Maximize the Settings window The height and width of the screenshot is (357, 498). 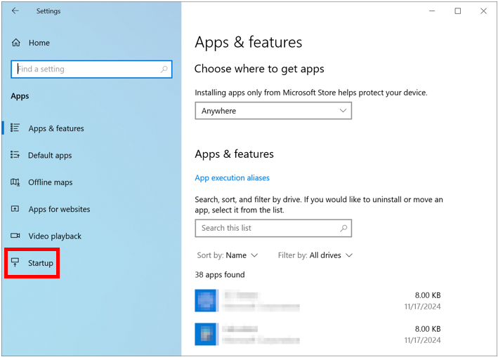(x=458, y=11)
